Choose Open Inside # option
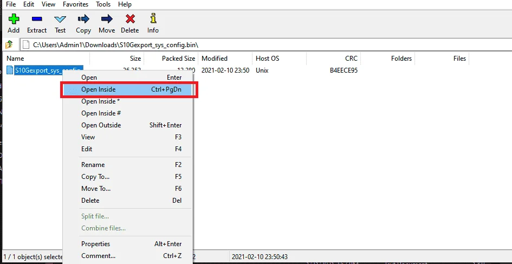 (x=127, y=113)
